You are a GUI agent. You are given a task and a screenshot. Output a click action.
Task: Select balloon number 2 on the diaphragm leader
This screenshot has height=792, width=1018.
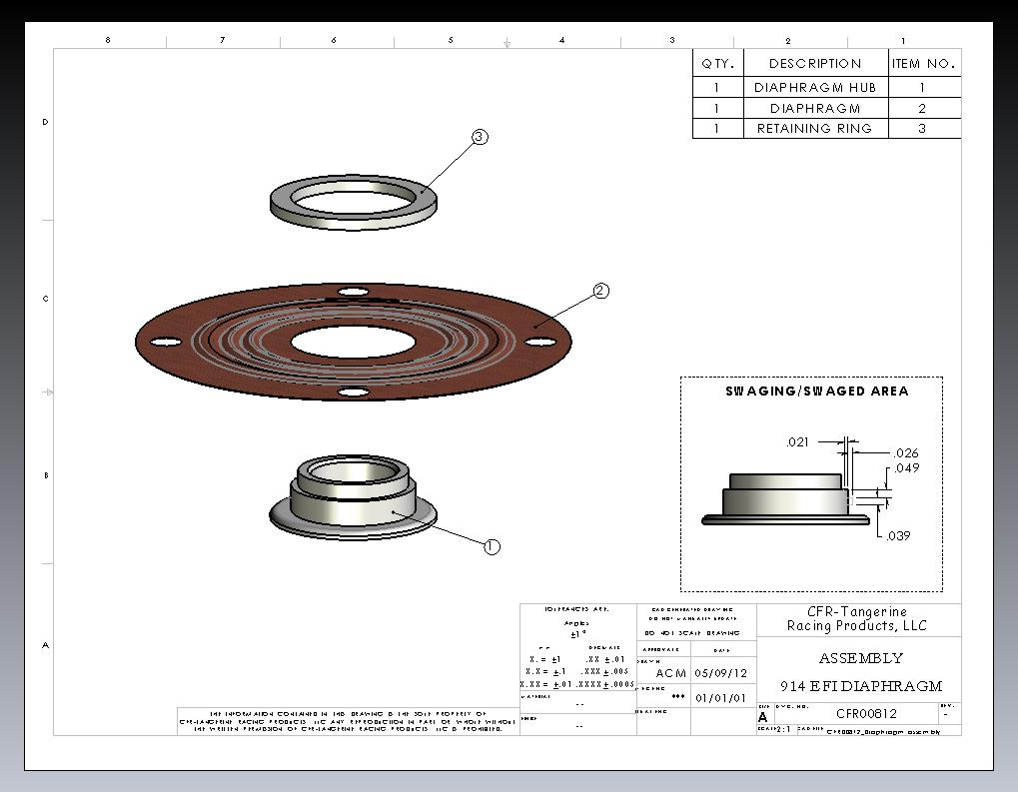(x=600, y=291)
